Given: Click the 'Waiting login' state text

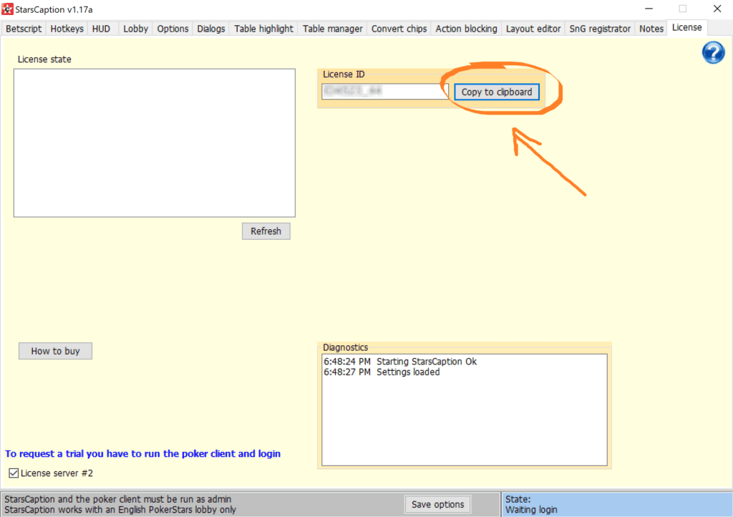Looking at the screenshot, I should (531, 510).
